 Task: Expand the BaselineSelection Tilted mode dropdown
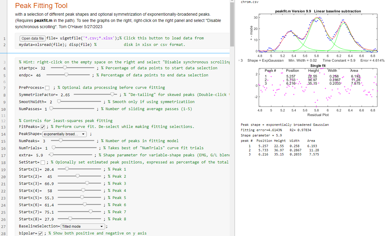[x=83, y=227]
